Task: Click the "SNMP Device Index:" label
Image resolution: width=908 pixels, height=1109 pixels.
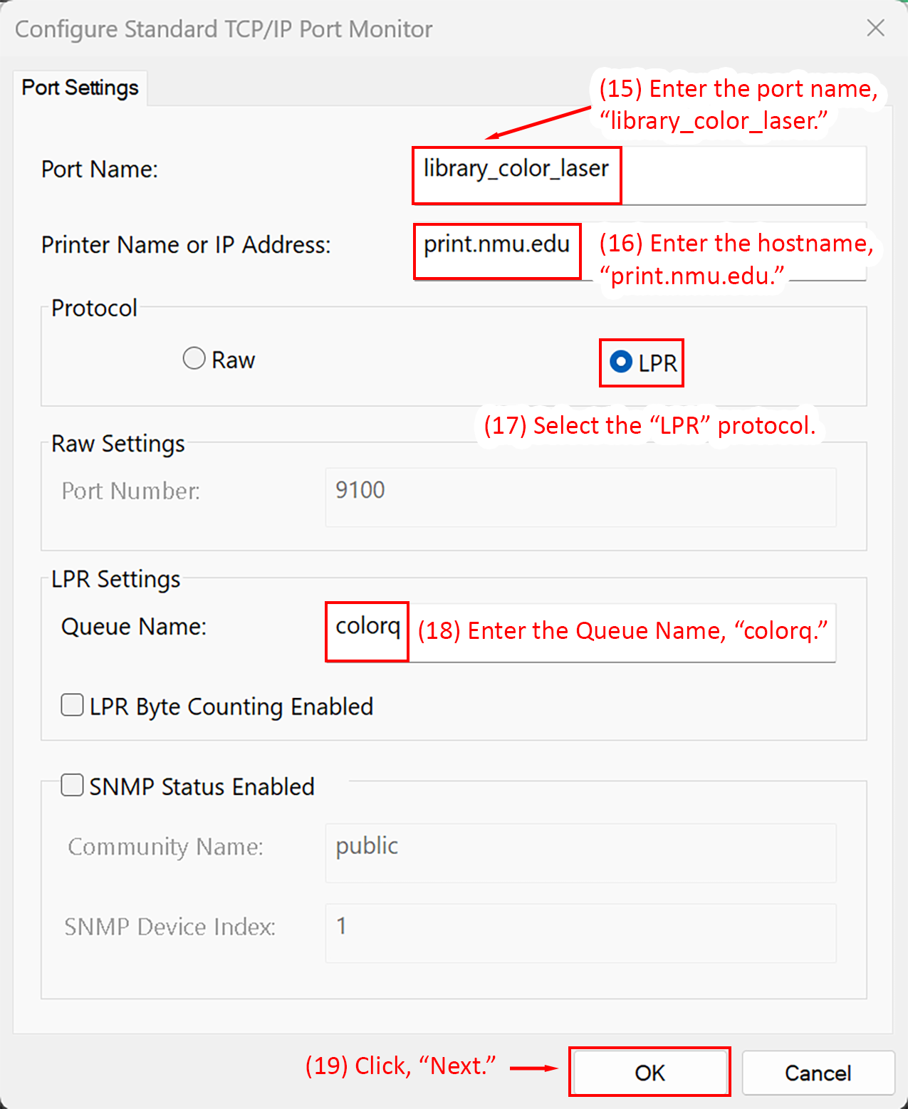Action: (169, 927)
